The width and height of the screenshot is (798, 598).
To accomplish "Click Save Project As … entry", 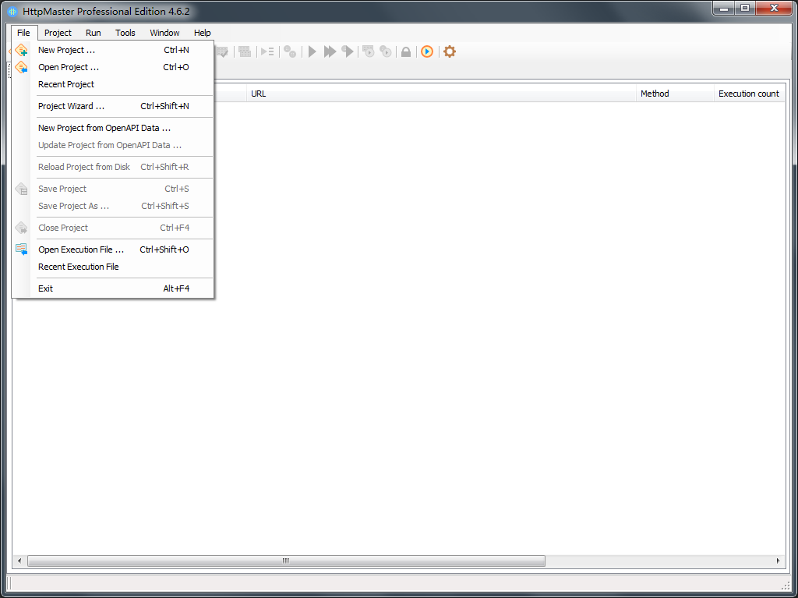I will pyautogui.click(x=112, y=206).
